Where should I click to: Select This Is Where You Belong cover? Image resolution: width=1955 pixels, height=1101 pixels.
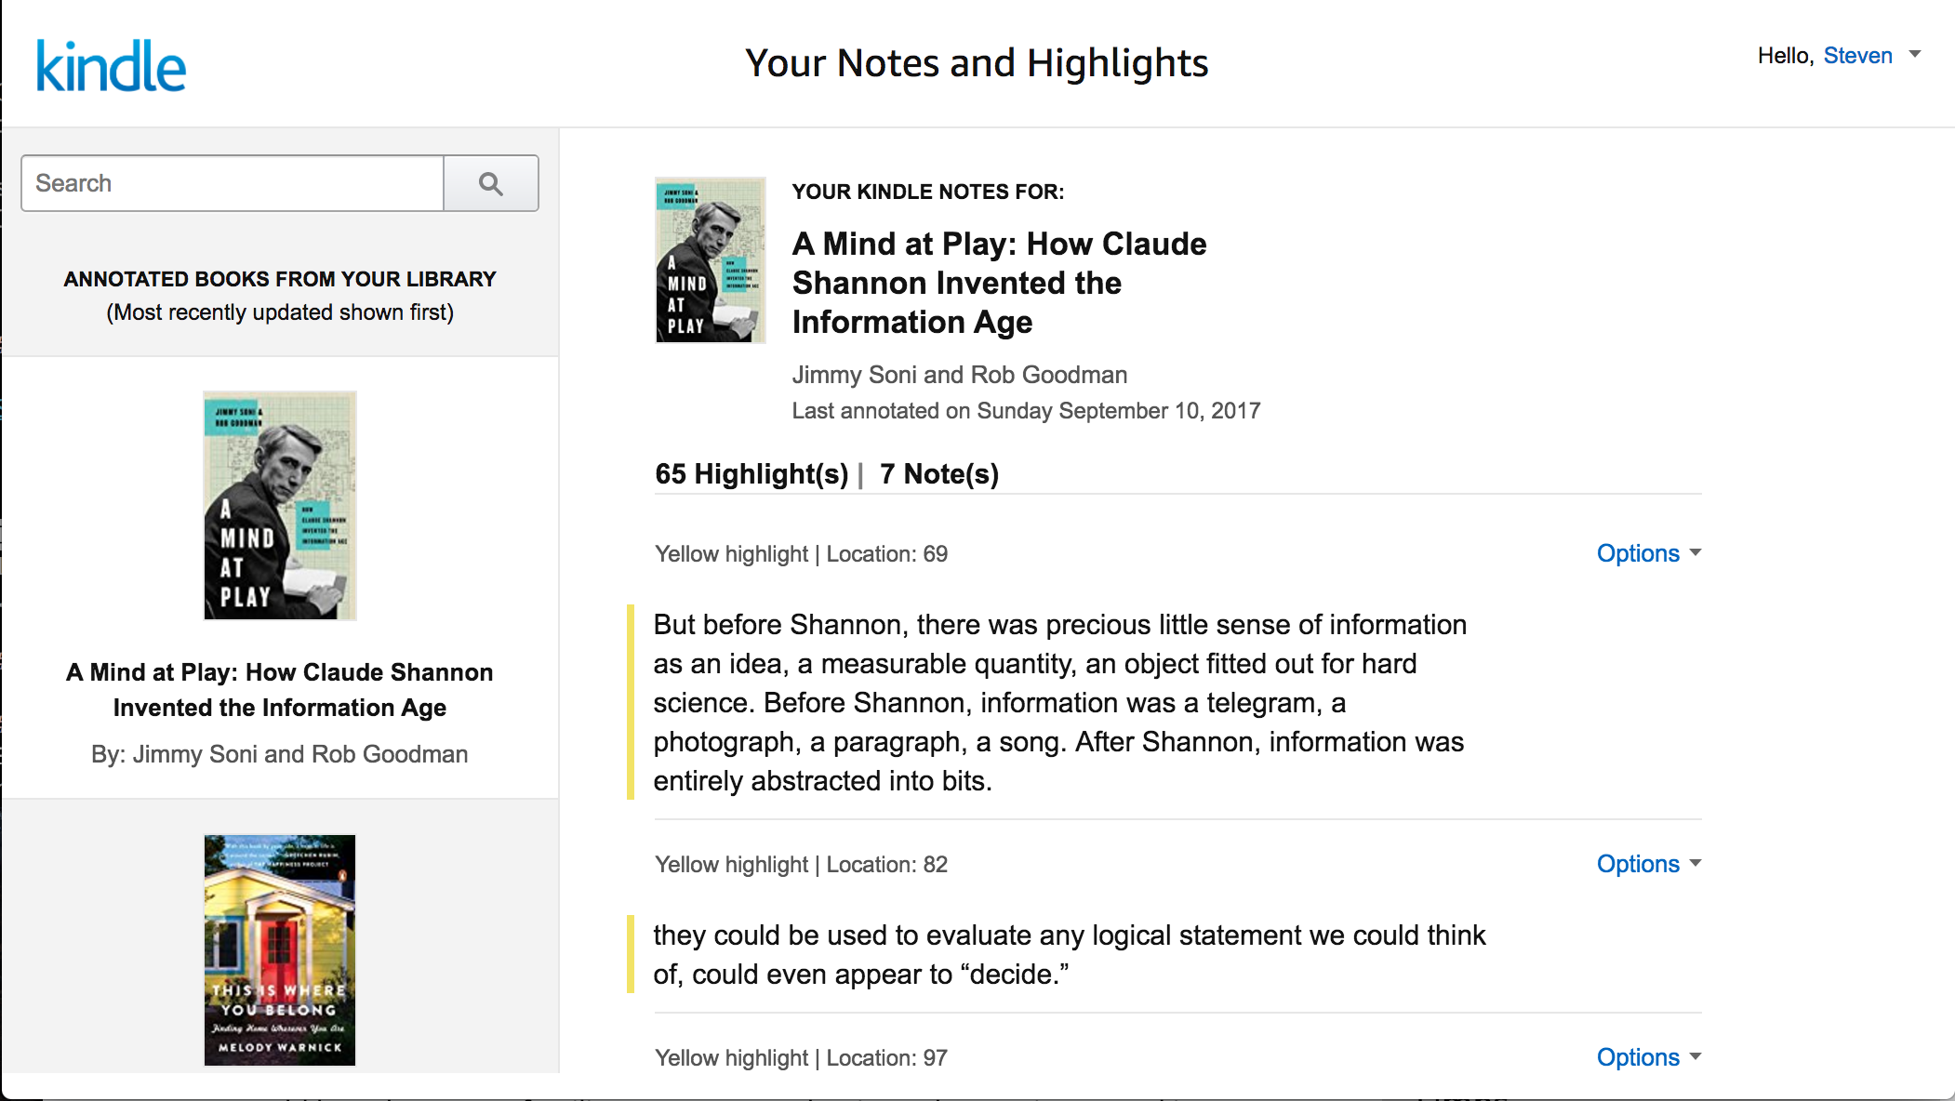click(280, 949)
